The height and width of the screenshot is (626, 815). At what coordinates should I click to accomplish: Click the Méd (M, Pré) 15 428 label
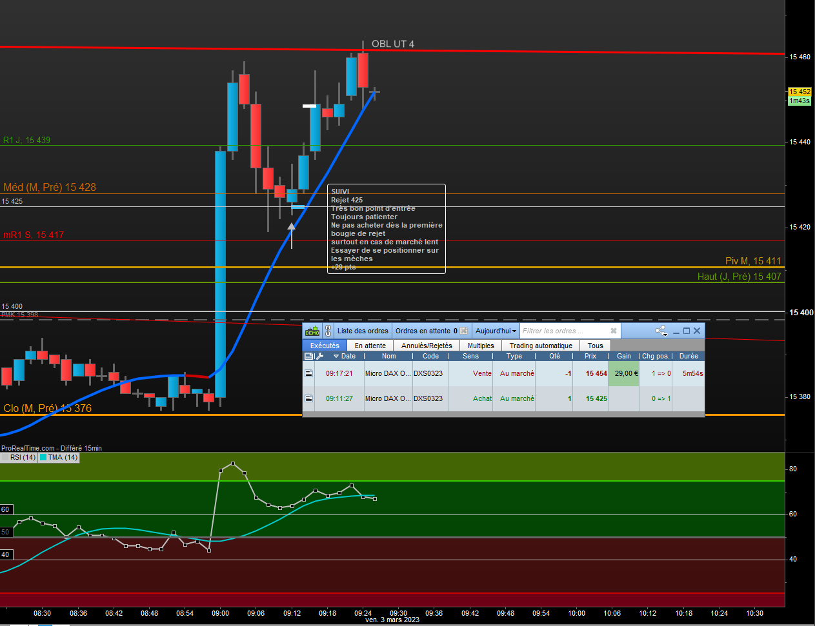coord(50,187)
